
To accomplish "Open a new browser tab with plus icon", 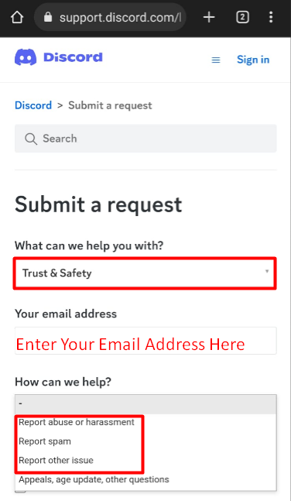I will [209, 17].
